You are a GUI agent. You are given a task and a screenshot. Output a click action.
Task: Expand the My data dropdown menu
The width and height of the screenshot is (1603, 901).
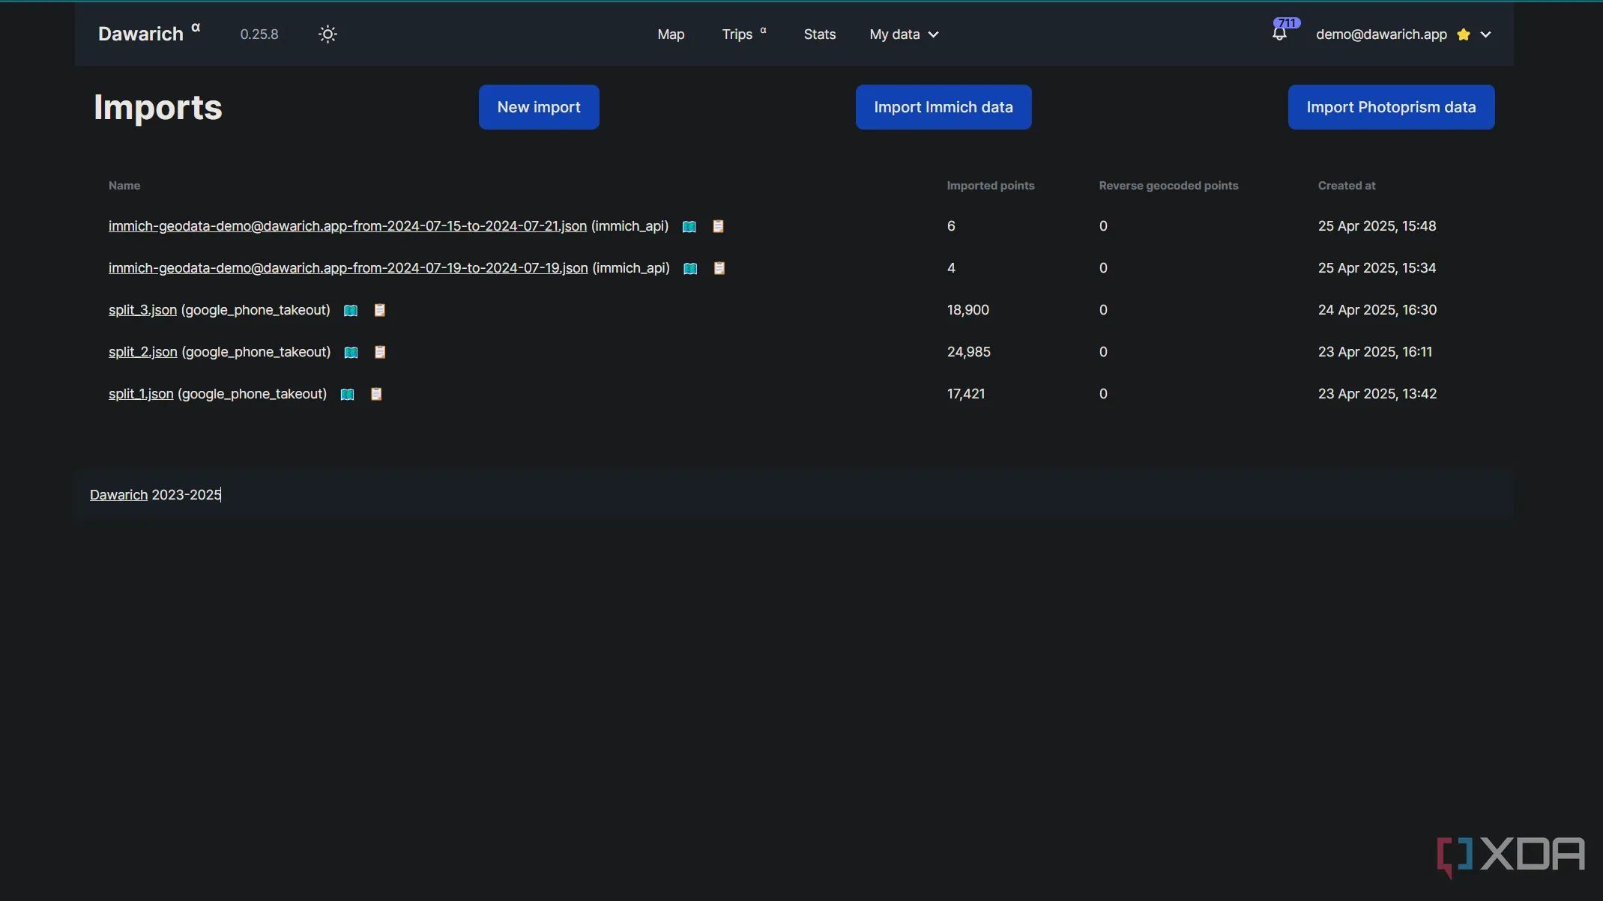pyautogui.click(x=904, y=34)
